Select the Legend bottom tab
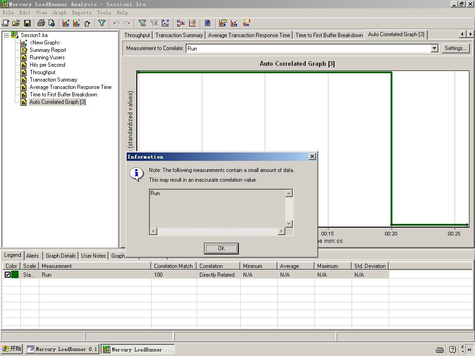The image size is (475, 356). tap(13, 255)
